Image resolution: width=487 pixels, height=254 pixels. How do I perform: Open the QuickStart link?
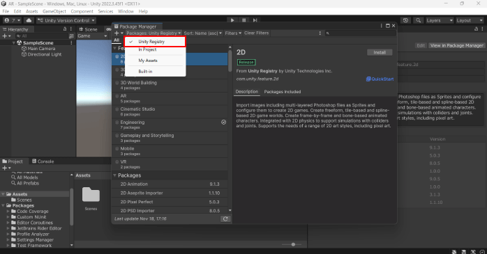pos(380,79)
